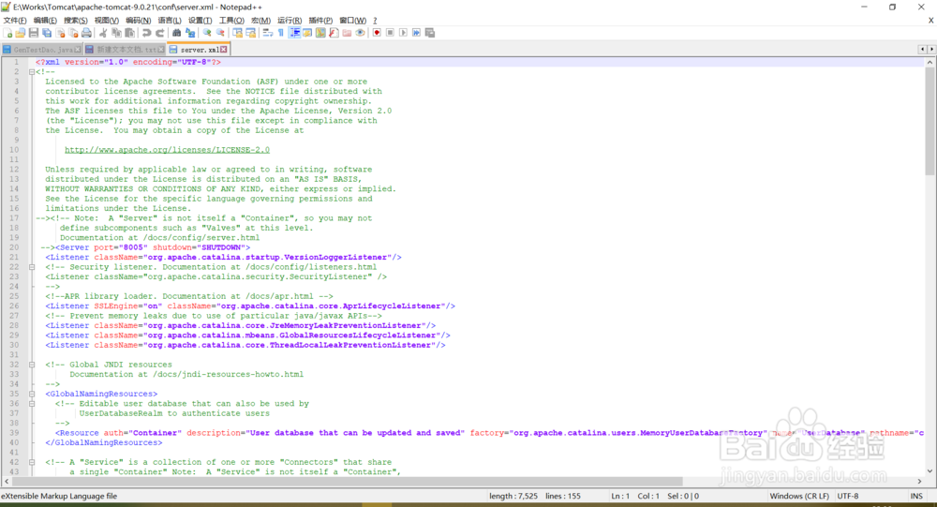Switch to the 新建文本文档.txt tab
This screenshot has height=507, width=937.
(x=125, y=50)
